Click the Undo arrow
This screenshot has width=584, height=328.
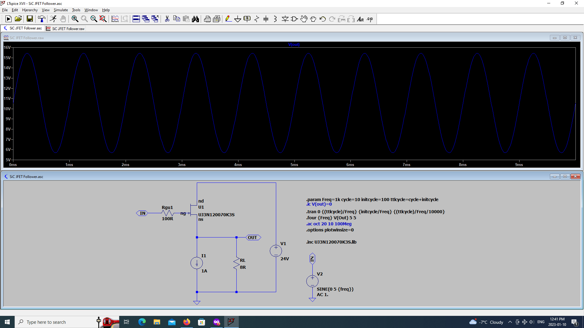pyautogui.click(x=323, y=19)
